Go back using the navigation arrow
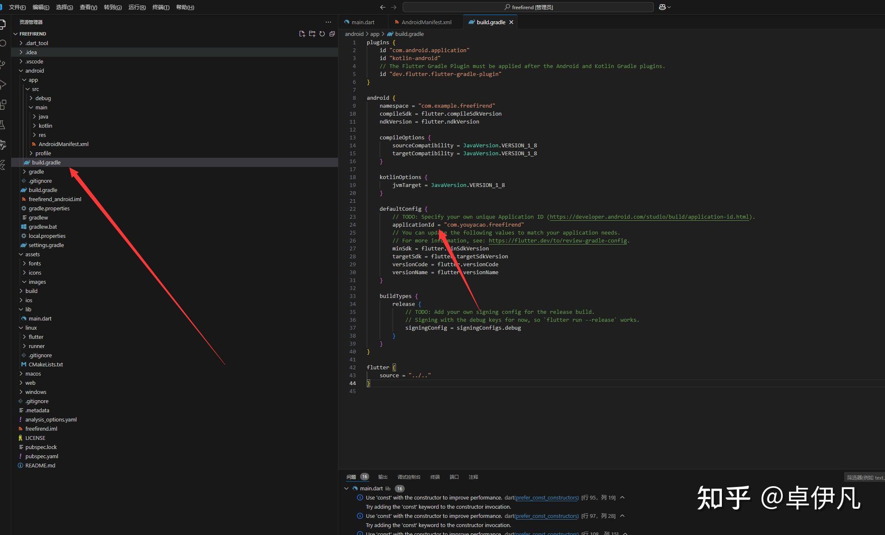The width and height of the screenshot is (885, 535). (383, 7)
